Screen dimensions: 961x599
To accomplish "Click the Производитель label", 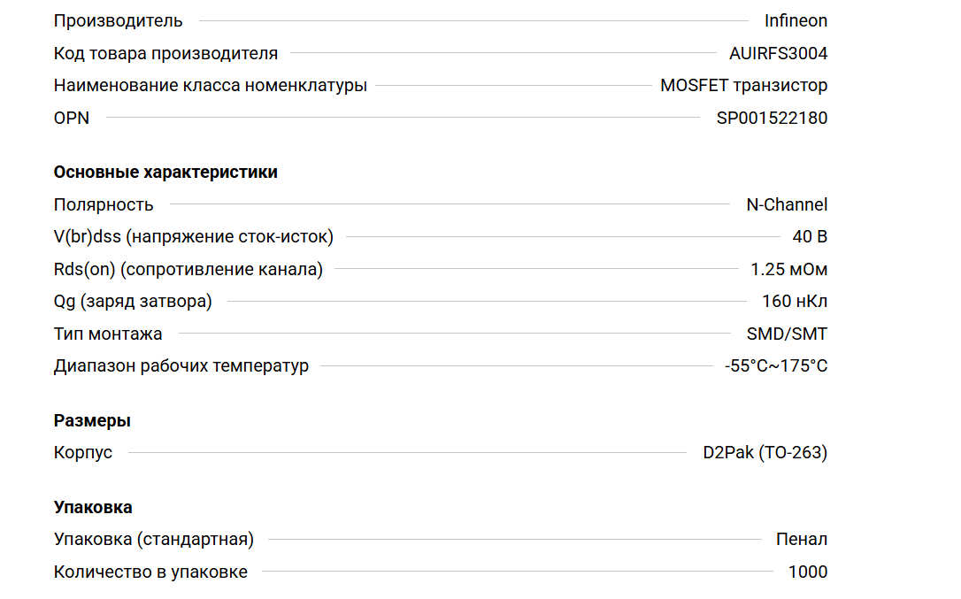I will pyautogui.click(x=119, y=20).
